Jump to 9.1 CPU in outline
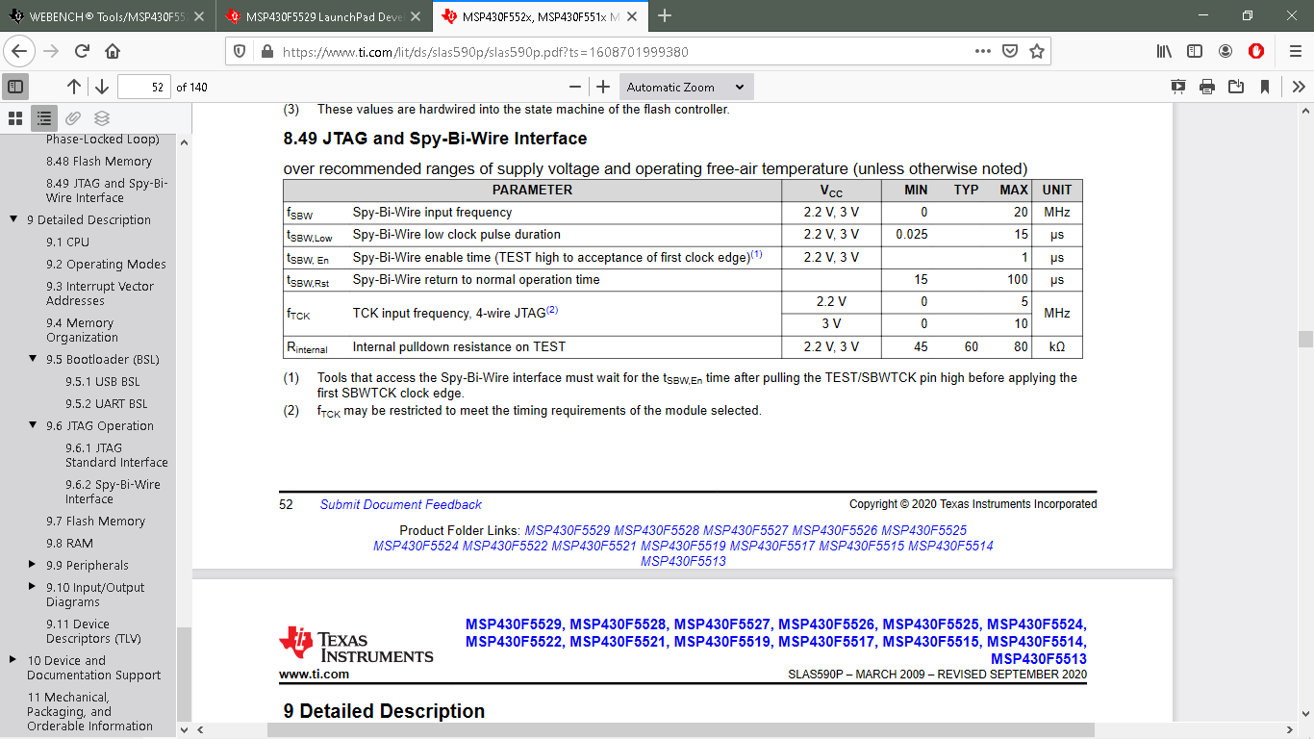This screenshot has height=739, width=1314. (67, 242)
